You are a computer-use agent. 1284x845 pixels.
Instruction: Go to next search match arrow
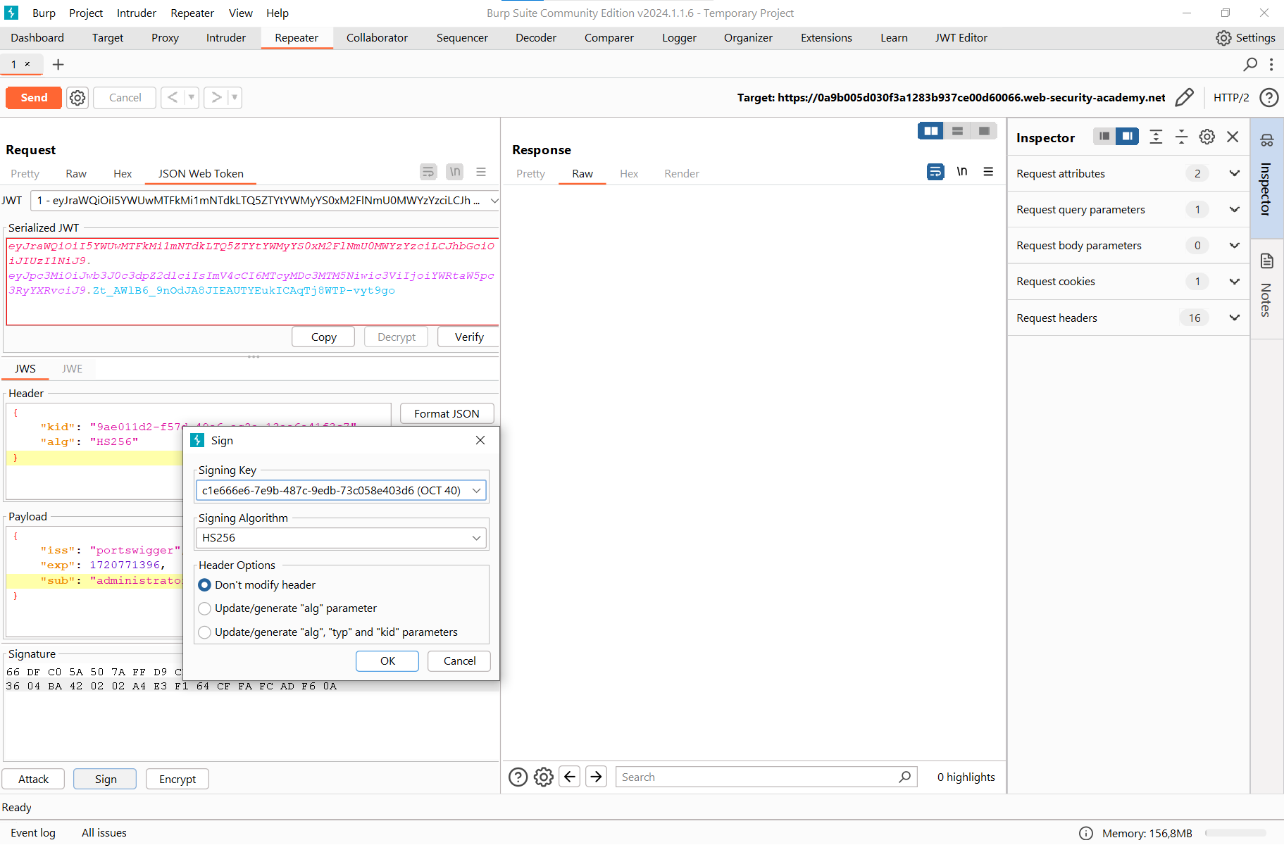coord(597,777)
